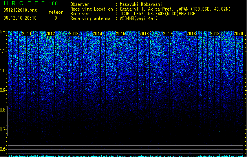Viewport: 247px width, 157px height.
Task: Click the Receiving Location label
Action: [91, 9]
